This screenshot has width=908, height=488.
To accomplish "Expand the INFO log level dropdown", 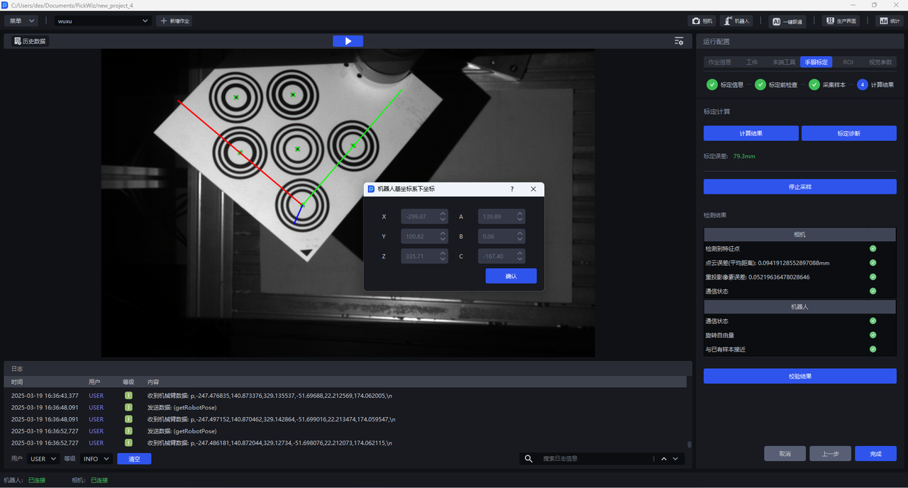I will tap(96, 459).
